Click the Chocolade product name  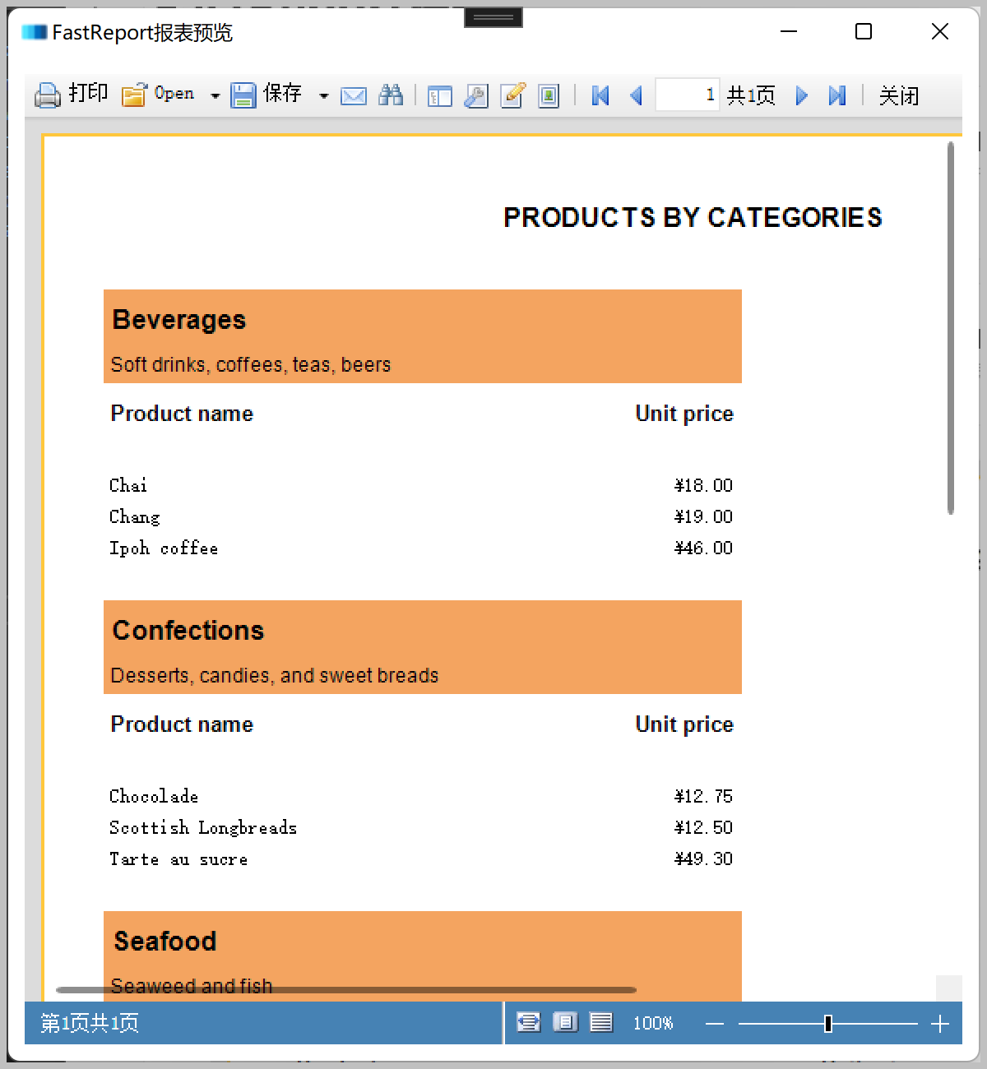coord(154,796)
